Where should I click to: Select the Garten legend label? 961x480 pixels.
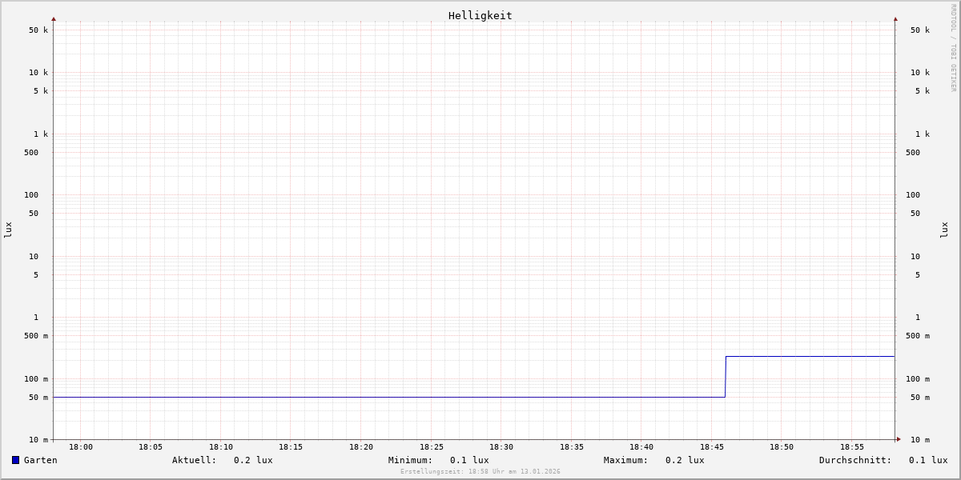40,460
